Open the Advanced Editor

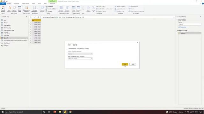pos(51,9)
